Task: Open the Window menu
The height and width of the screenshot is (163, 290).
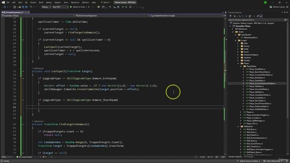Action: (86, 2)
